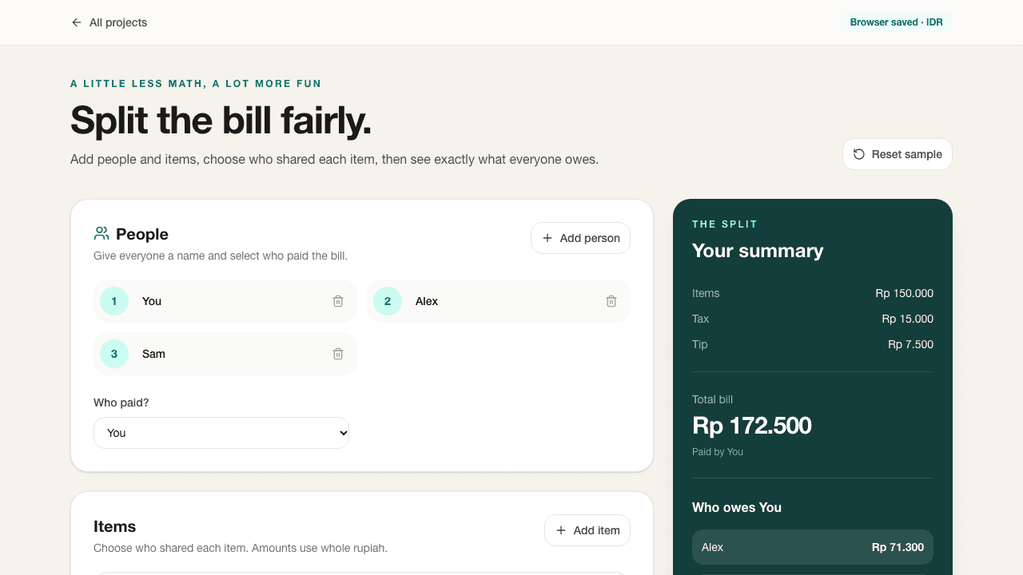Click the People group icon
Screen dimensions: 1023x575
coord(102,233)
